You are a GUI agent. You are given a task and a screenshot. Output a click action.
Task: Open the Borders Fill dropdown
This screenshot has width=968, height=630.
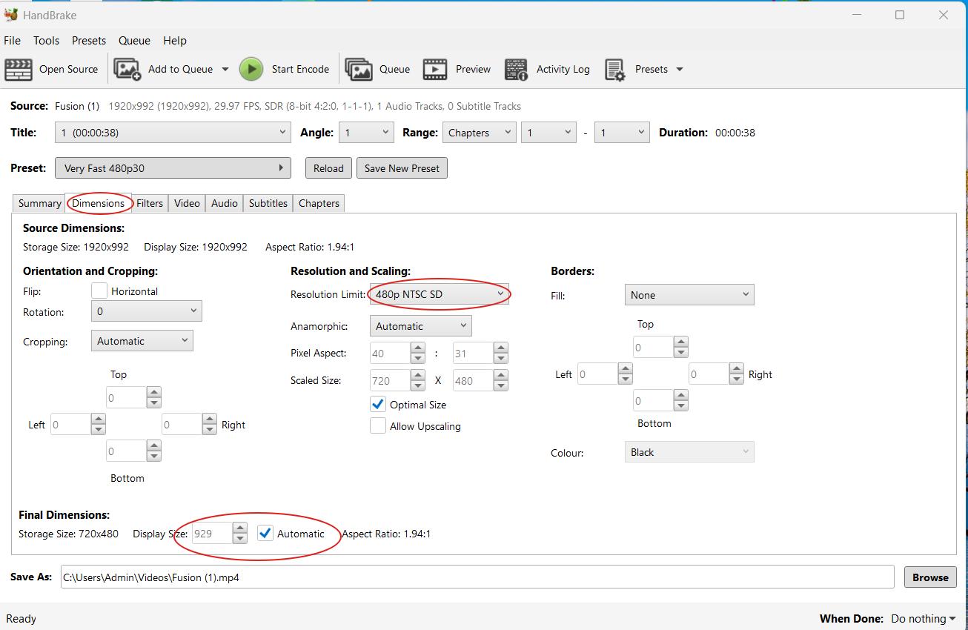689,295
